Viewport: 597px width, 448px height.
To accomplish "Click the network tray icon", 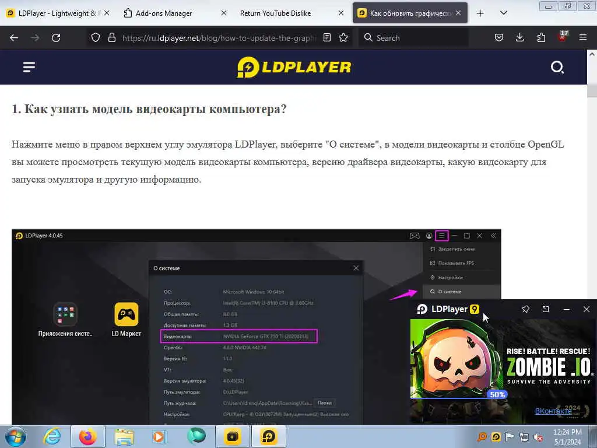I will click(x=524, y=437).
